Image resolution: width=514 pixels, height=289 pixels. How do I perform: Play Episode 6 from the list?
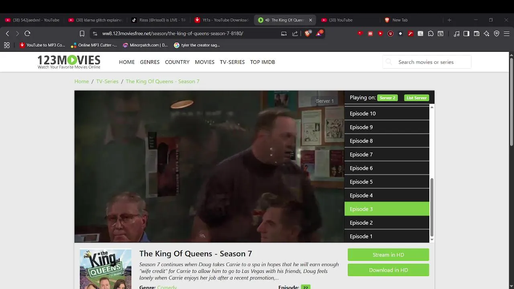click(x=387, y=168)
